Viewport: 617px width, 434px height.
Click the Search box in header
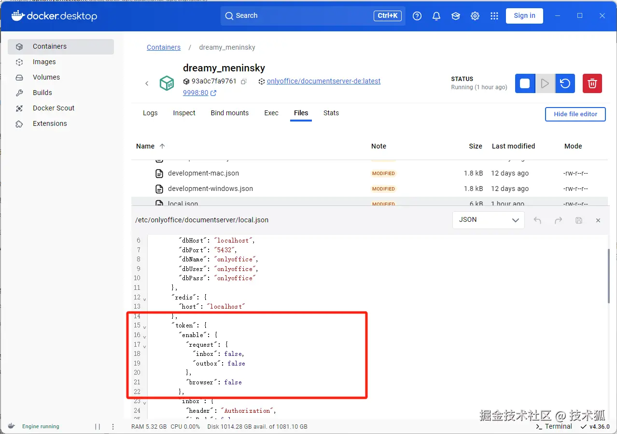click(313, 15)
